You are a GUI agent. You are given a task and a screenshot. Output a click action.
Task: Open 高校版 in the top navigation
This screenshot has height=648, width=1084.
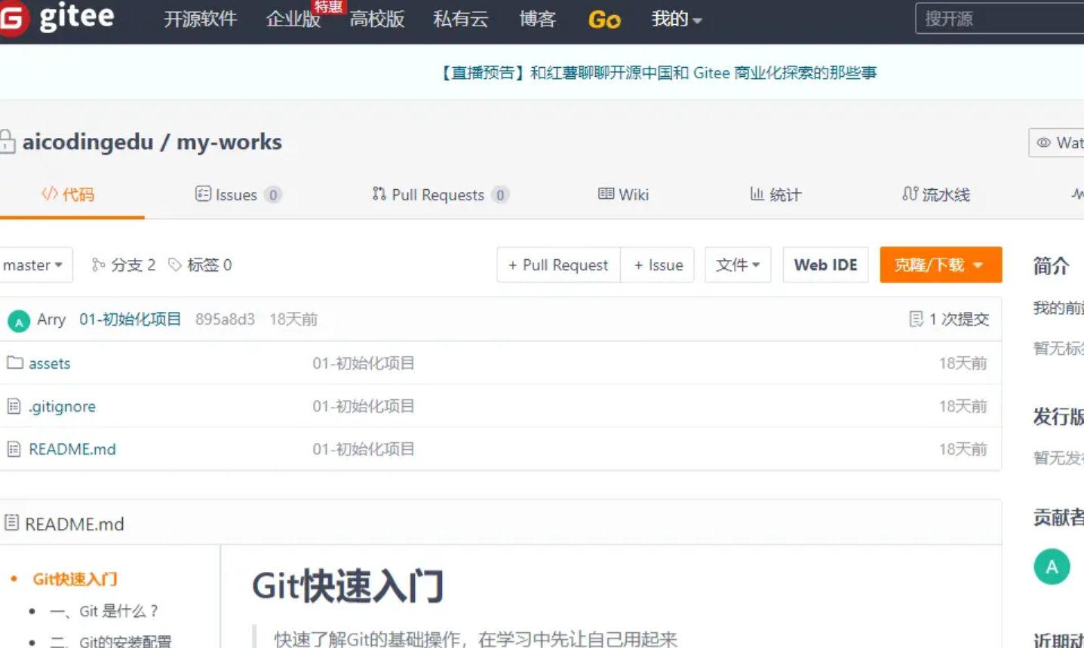377,19
